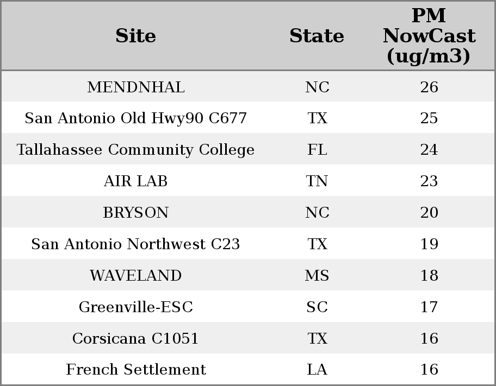Select the AIR LAB site cell
The height and width of the screenshot is (386, 496).
(135, 181)
